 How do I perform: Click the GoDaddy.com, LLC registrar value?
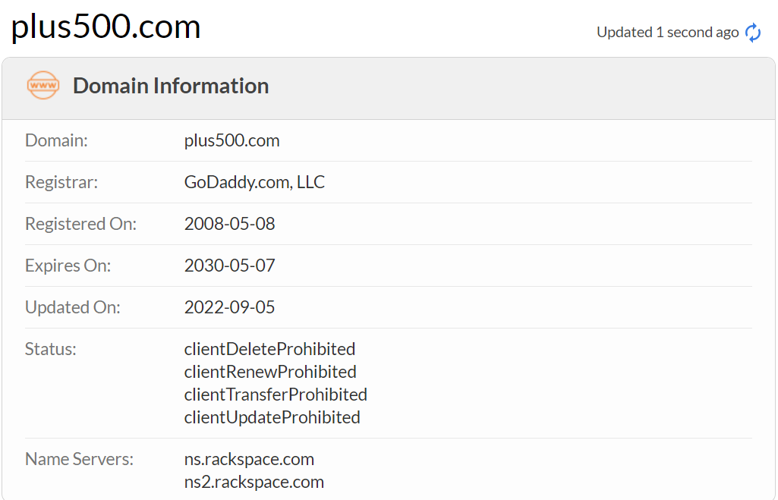(x=254, y=182)
